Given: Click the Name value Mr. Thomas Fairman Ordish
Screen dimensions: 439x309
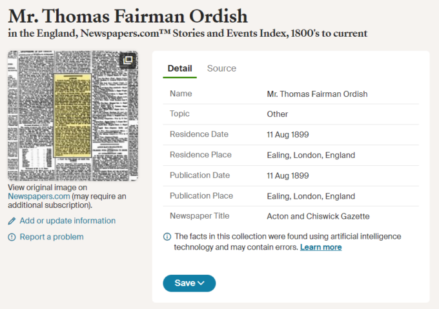Looking at the screenshot, I should [317, 94].
